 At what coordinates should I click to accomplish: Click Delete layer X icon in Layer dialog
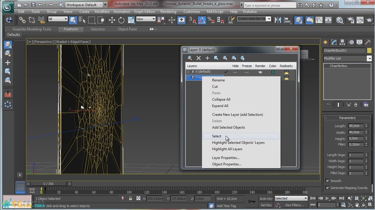tap(199, 58)
